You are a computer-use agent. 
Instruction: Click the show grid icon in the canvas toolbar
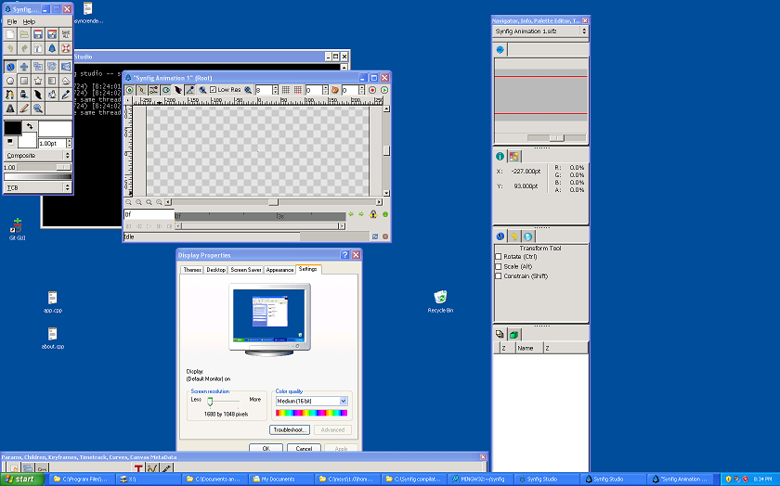tap(286, 90)
